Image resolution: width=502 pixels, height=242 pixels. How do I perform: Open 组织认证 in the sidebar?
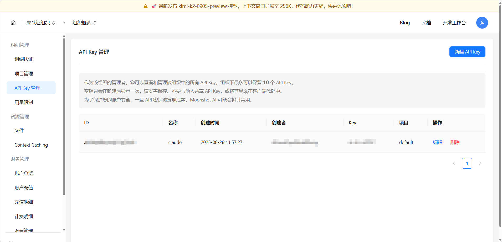pos(31,59)
